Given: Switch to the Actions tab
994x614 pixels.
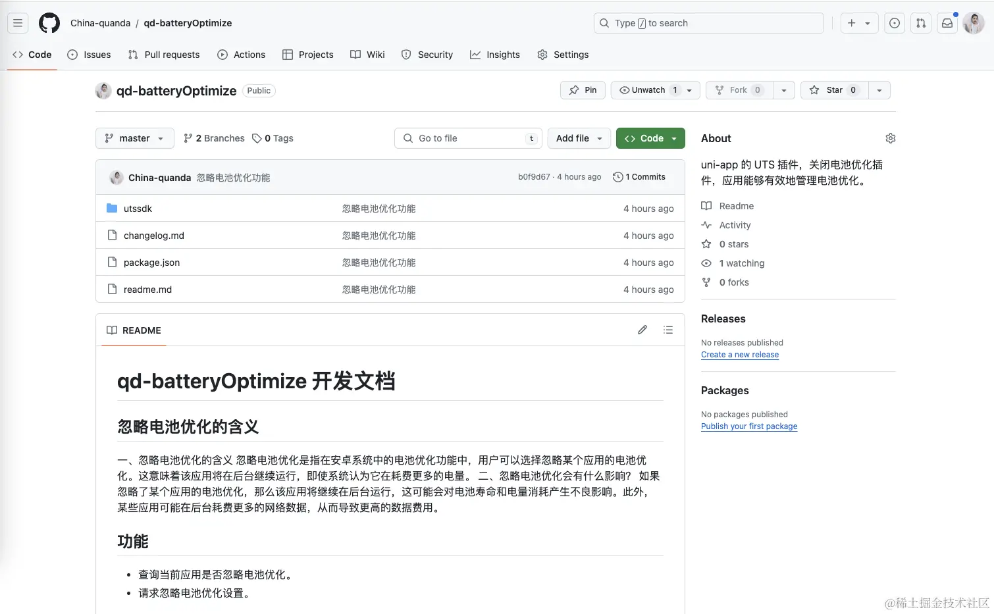Looking at the screenshot, I should (241, 55).
